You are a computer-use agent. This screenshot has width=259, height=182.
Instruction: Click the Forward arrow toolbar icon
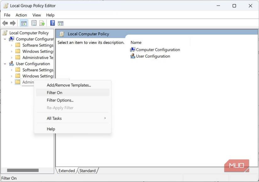13,23
